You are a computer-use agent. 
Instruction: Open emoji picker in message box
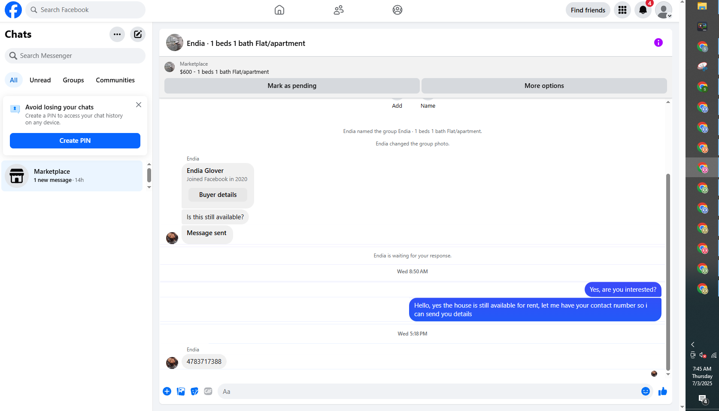point(646,391)
